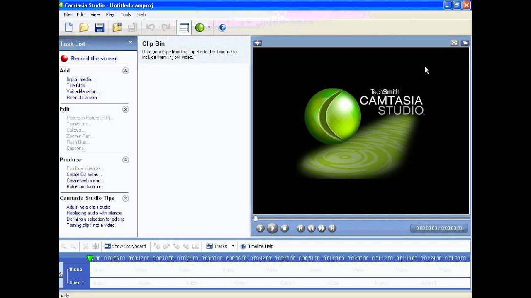Click the red Record the screen icon
Image resolution: width=531 pixels, height=298 pixels.
click(64, 58)
